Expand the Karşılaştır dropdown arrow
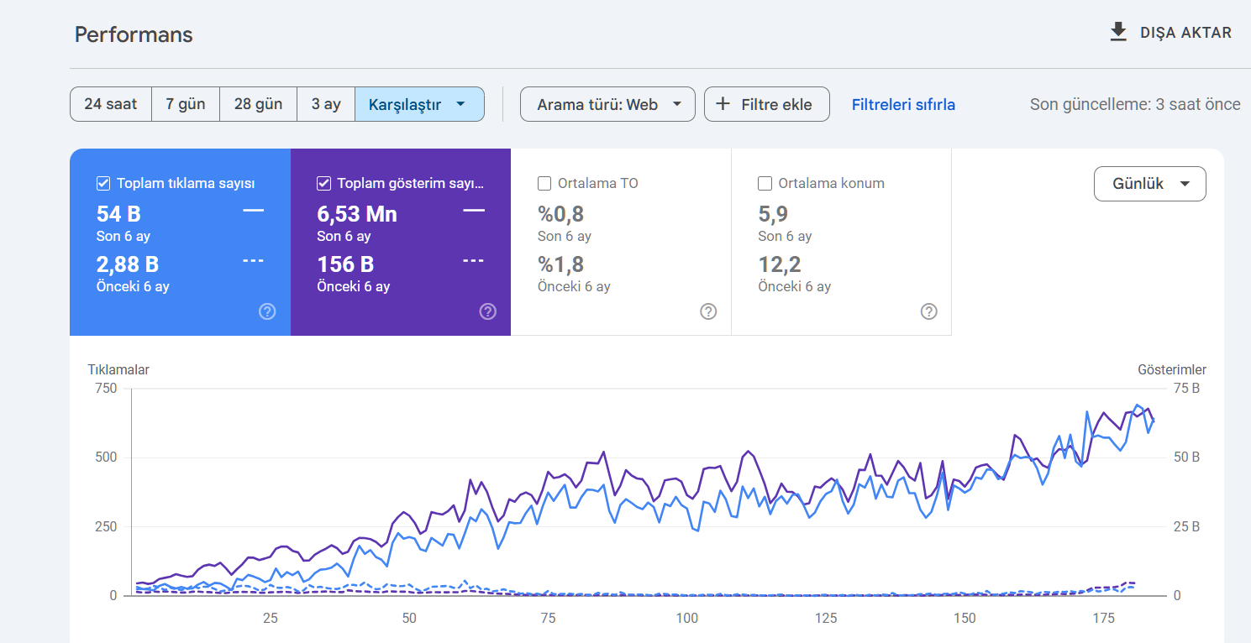 click(x=460, y=104)
